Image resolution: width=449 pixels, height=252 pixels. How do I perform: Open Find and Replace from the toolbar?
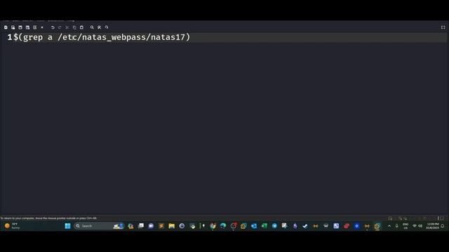click(99, 27)
